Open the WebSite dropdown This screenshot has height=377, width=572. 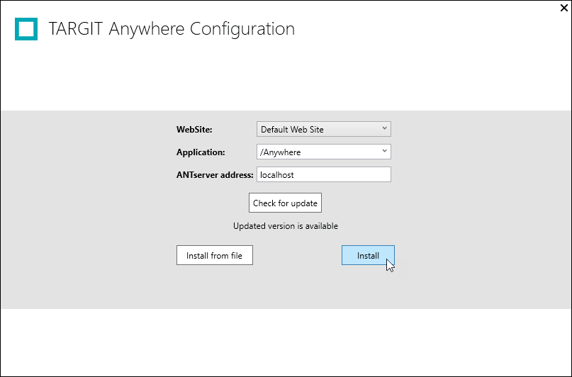coord(324,129)
